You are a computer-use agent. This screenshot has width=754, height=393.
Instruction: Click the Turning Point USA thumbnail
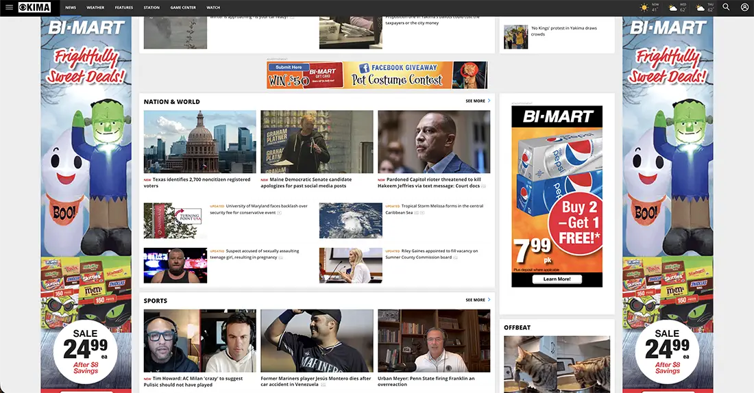coord(175,220)
